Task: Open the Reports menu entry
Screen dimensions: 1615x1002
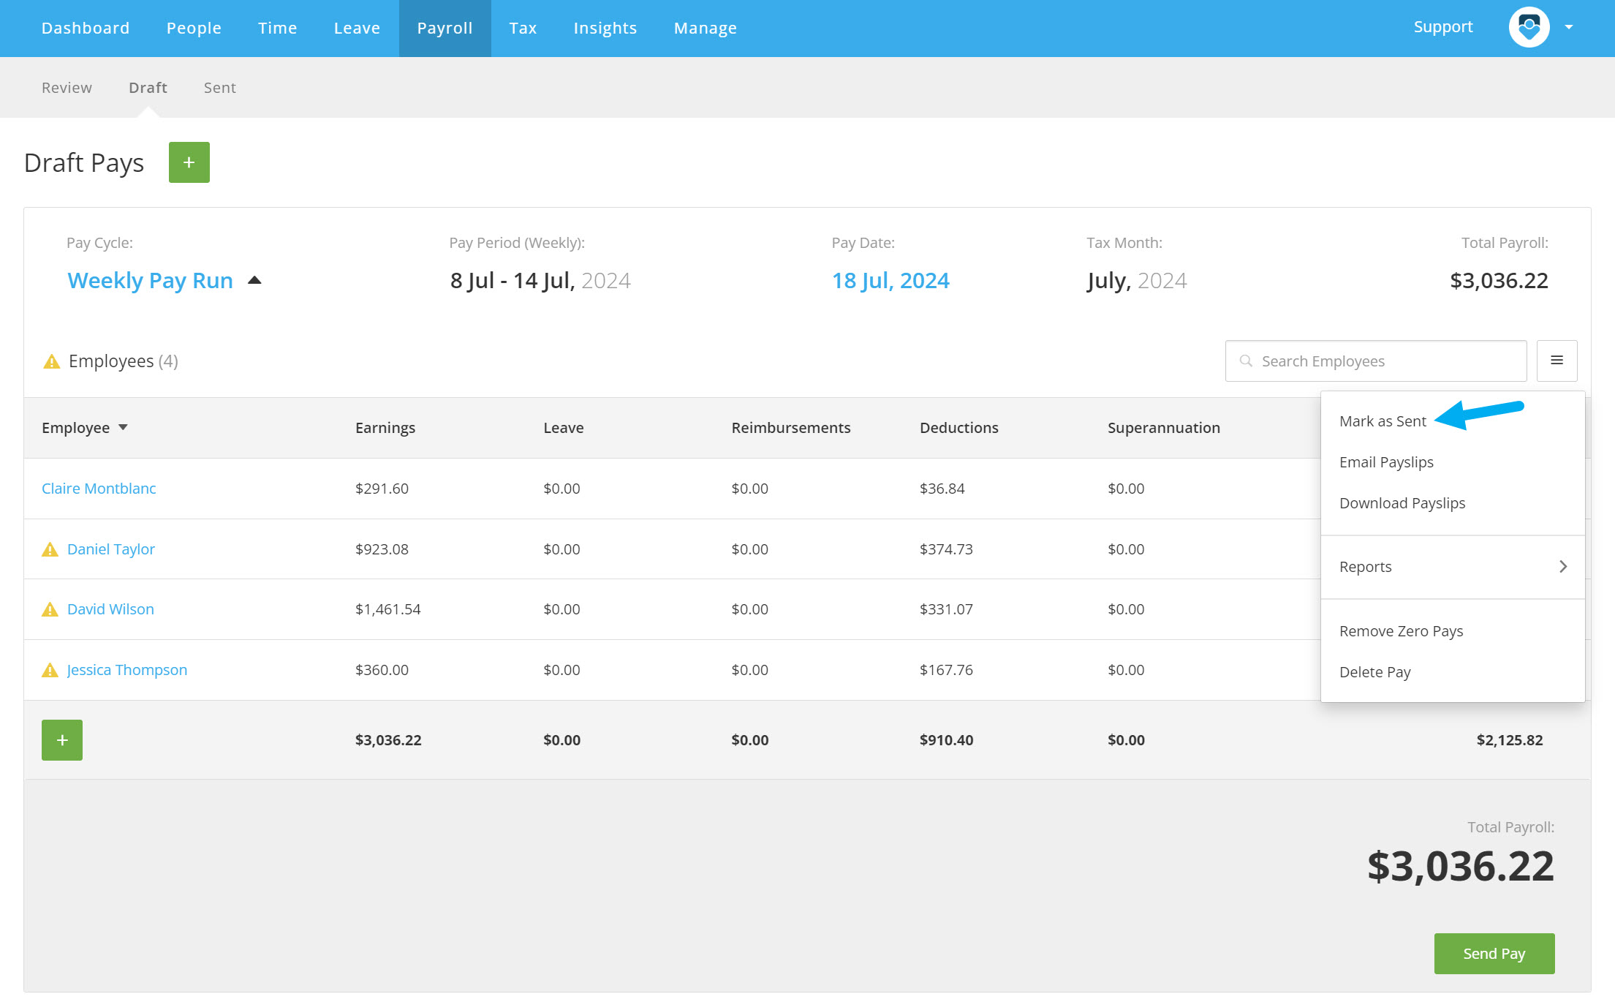Action: (1453, 567)
